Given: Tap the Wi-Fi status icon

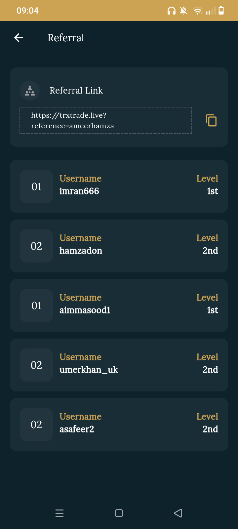Looking at the screenshot, I should coord(198,11).
